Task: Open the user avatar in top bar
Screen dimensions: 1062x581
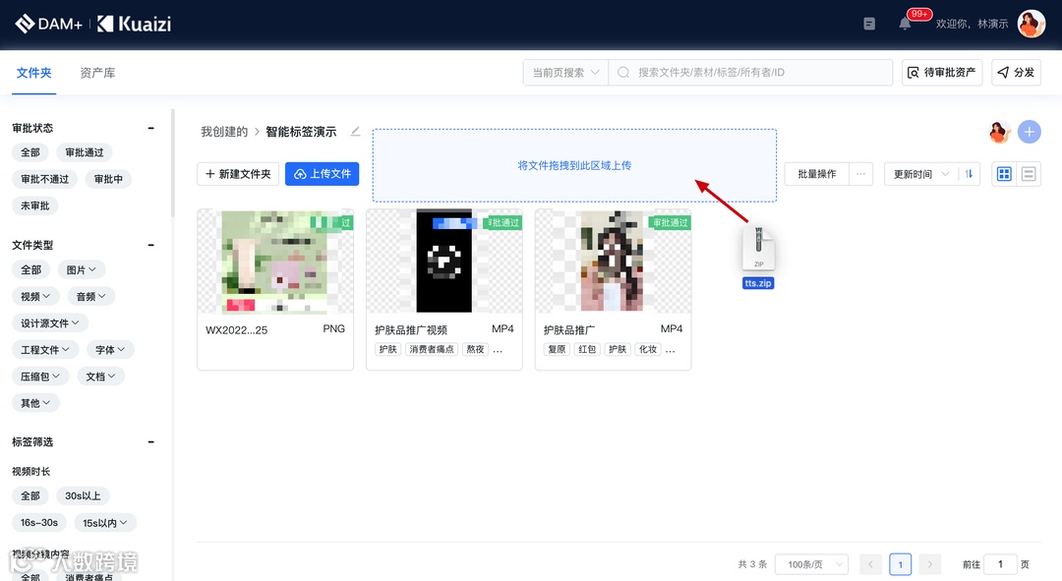Action: [1031, 24]
